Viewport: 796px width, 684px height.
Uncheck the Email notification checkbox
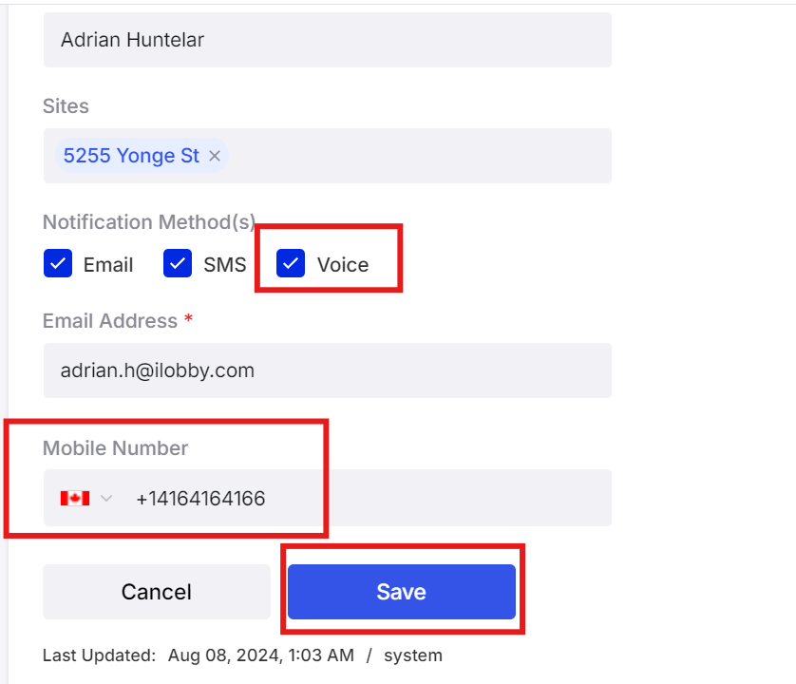[x=58, y=263]
